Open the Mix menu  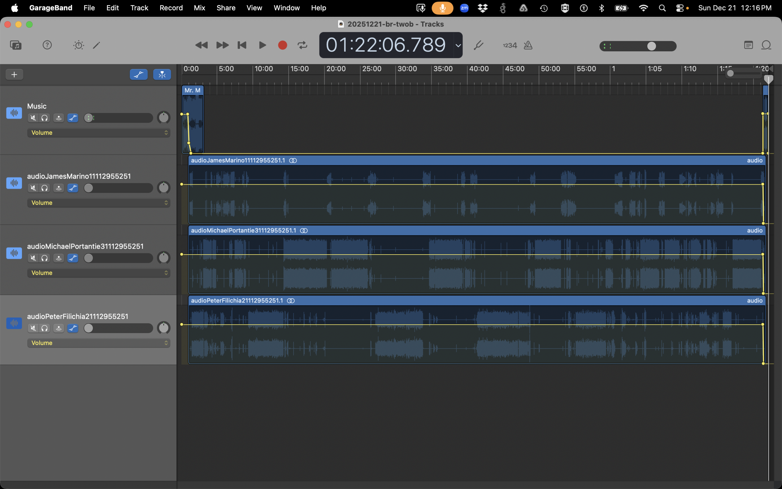(199, 8)
